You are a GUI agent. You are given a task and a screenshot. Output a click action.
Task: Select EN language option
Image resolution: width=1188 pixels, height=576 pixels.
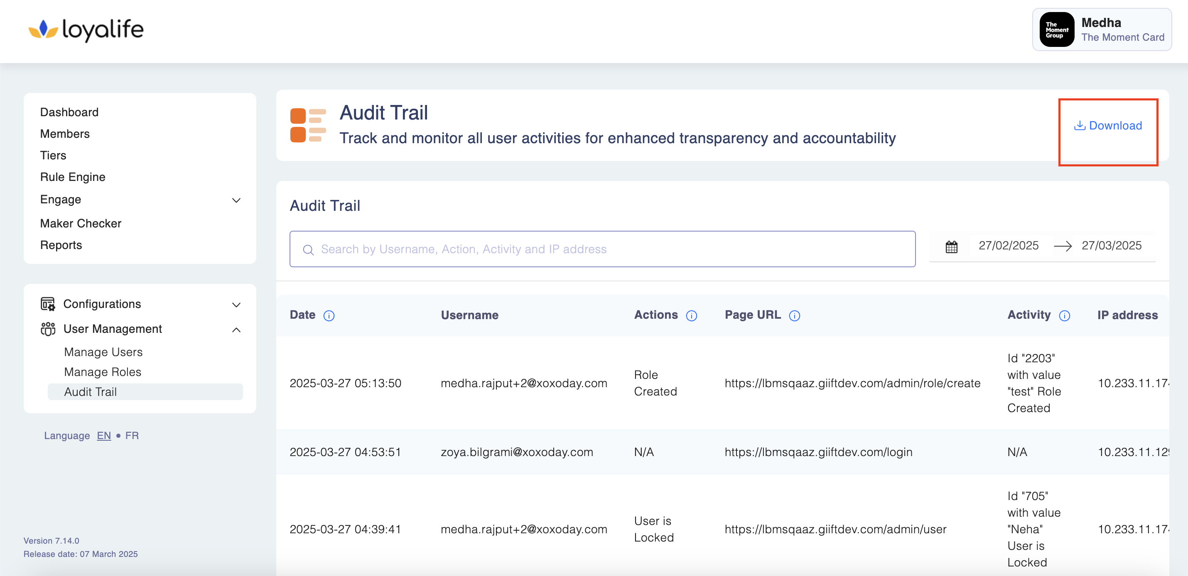104,435
